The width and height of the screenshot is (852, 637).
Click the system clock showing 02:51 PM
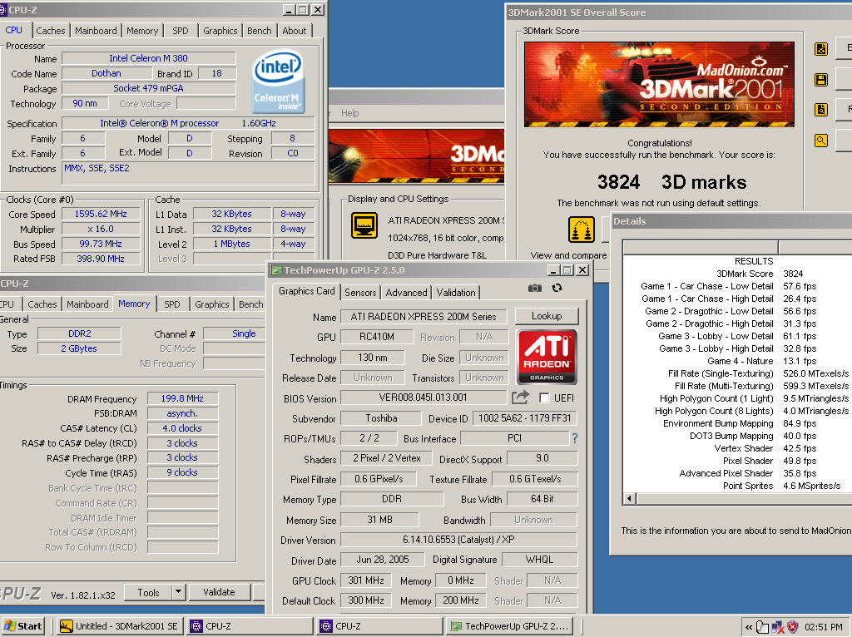824,627
